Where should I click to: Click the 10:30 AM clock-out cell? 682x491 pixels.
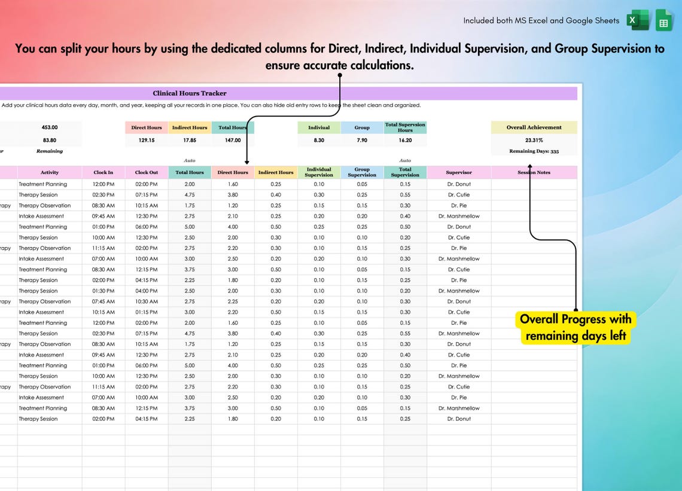point(147,301)
